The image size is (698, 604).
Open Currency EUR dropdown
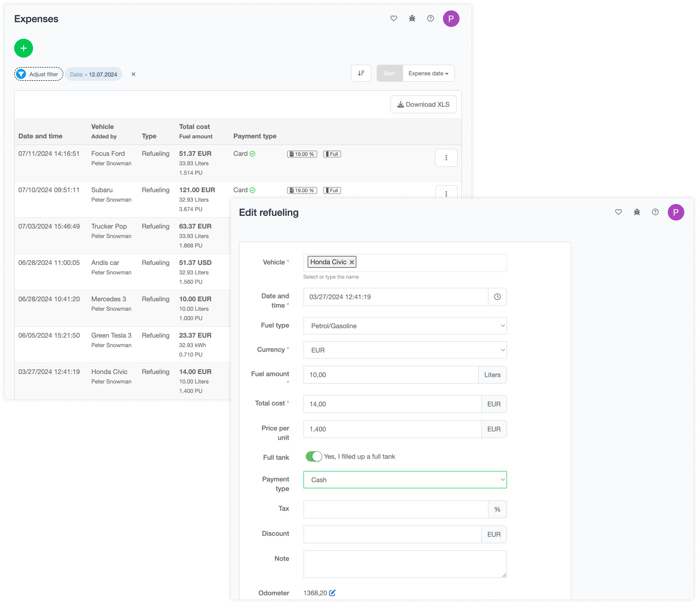point(405,350)
